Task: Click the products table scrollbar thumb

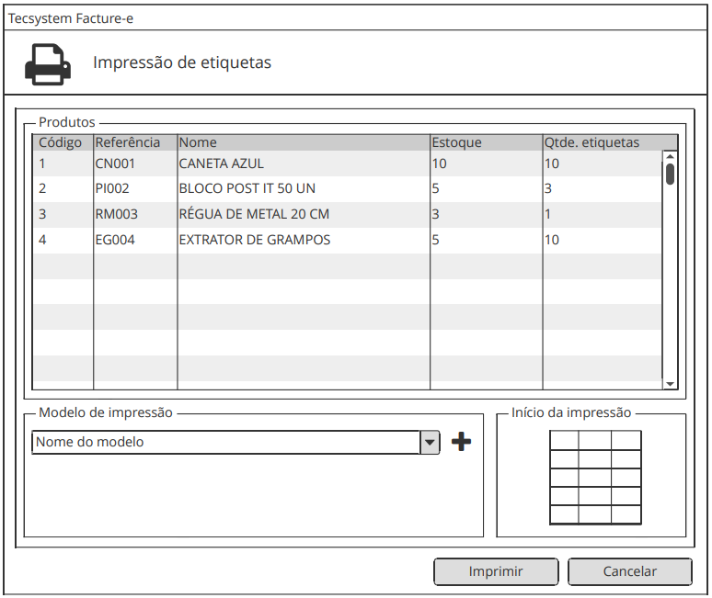Action: (670, 174)
